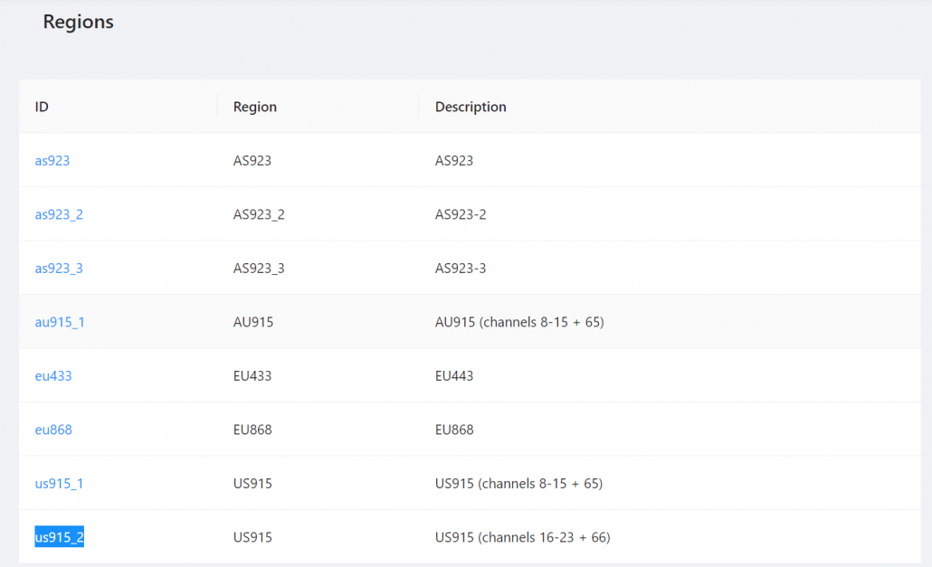Open the eu868 region link

coord(52,429)
